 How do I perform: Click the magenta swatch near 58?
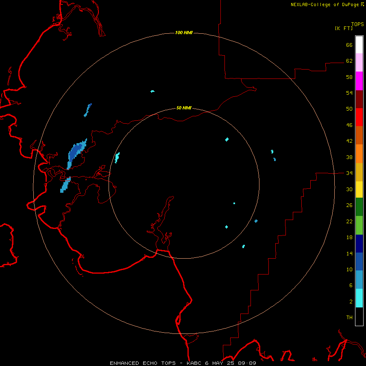tap(359, 81)
